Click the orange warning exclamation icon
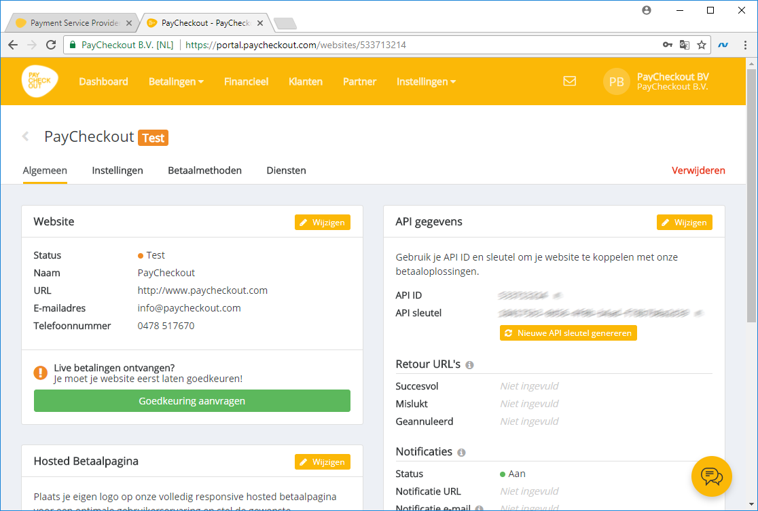Viewport: 758px width, 511px height. pos(41,373)
